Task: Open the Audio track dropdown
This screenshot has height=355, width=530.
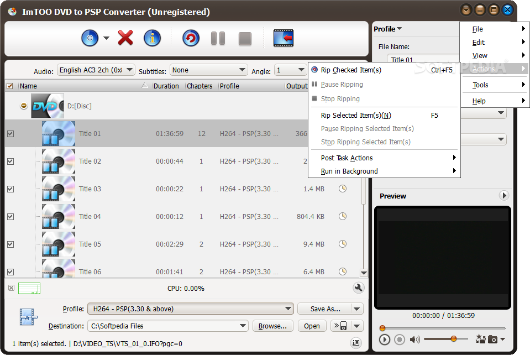Action: click(96, 70)
